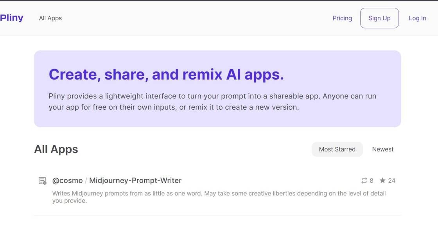This screenshot has width=438, height=228.
Task: Select the star count of 24
Action: (391, 181)
